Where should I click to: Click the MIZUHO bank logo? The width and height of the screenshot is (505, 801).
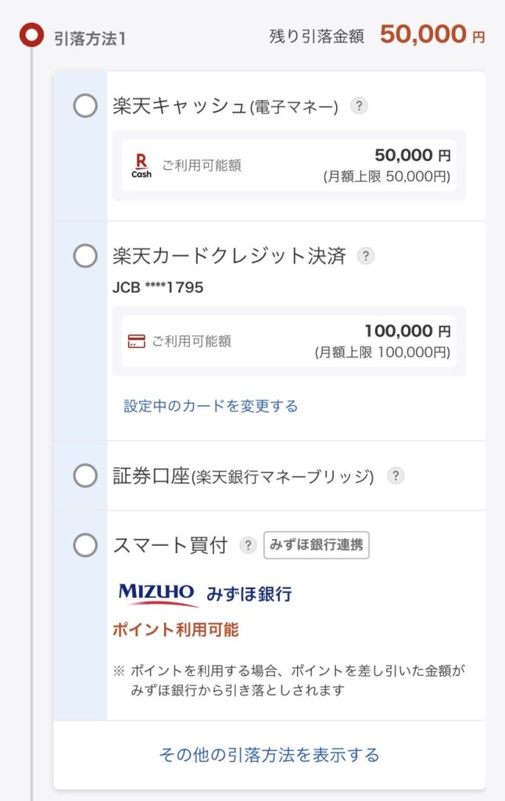(159, 594)
